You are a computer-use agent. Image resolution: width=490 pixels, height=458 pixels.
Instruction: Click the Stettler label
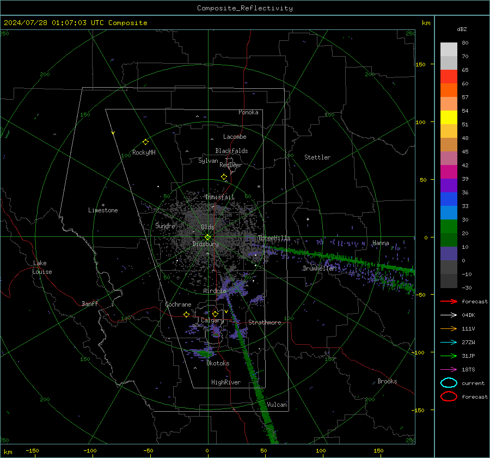[x=317, y=157]
